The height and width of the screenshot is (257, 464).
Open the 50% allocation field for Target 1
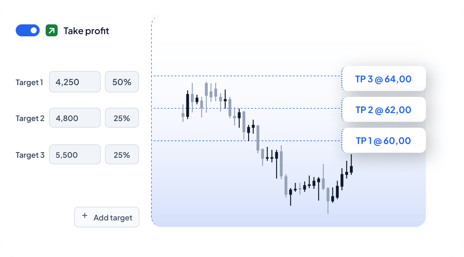click(x=122, y=82)
